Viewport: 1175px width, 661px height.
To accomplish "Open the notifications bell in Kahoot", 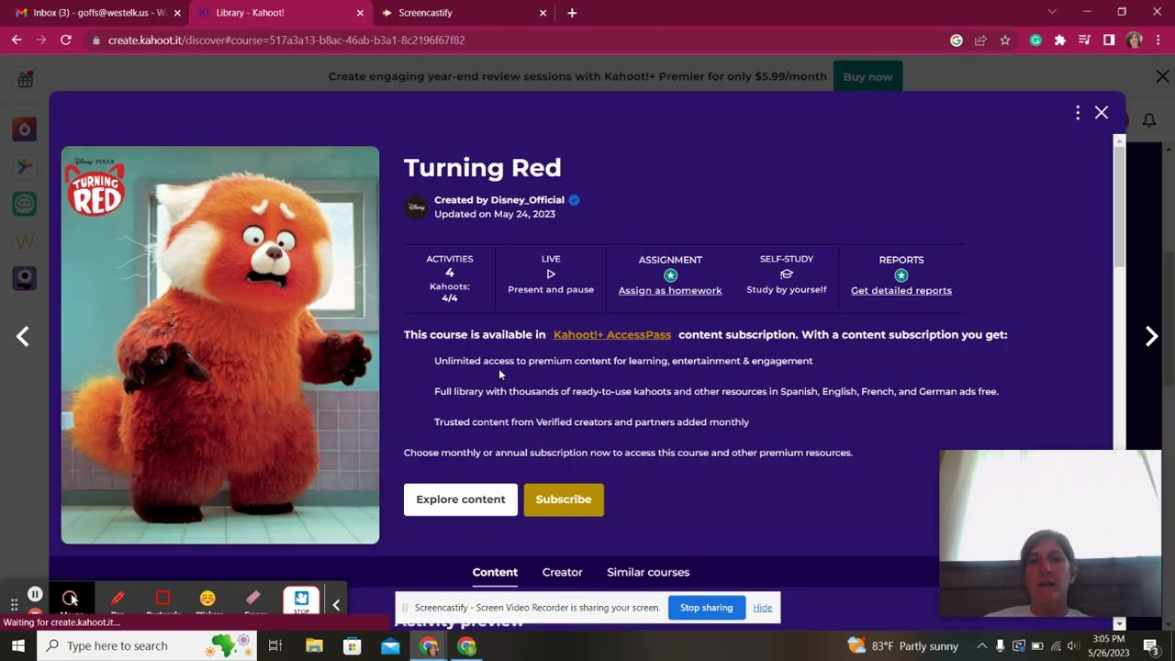I will pyautogui.click(x=1149, y=120).
